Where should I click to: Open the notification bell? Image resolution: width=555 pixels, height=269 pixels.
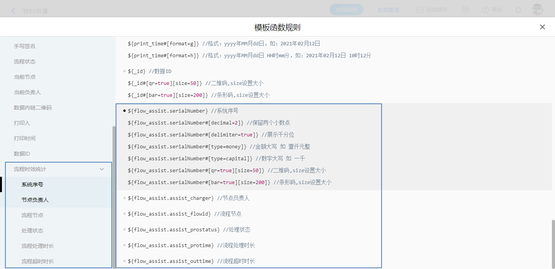point(518,10)
